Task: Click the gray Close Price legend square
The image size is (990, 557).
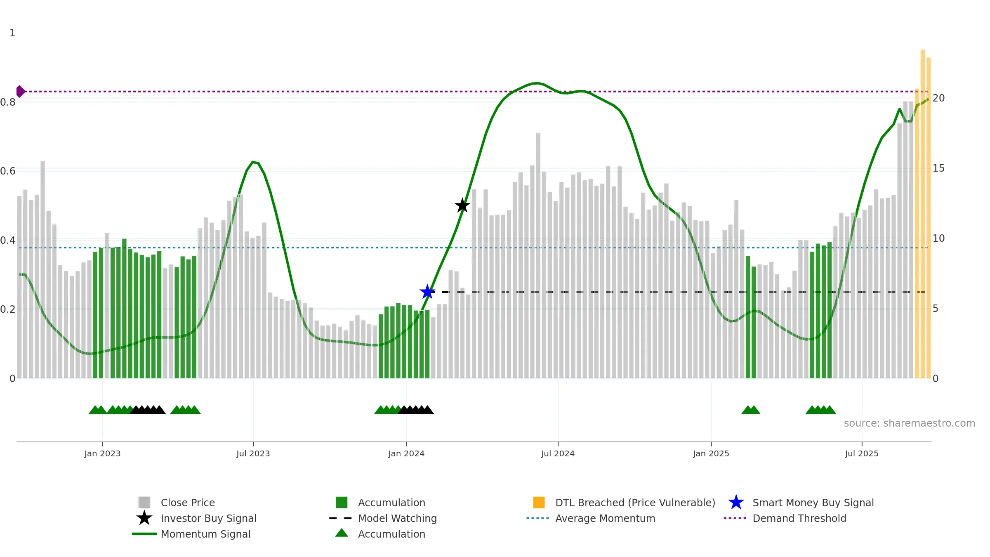Action: [x=144, y=503]
